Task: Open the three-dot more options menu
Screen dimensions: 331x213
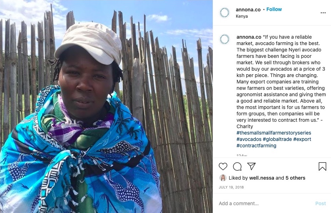Action: click(323, 13)
